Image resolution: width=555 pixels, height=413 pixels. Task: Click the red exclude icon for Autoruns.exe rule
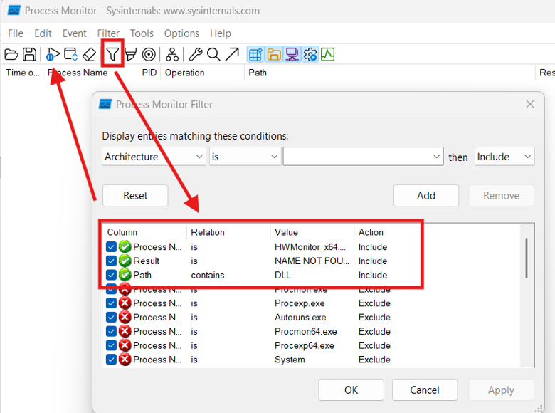pyautogui.click(x=125, y=318)
